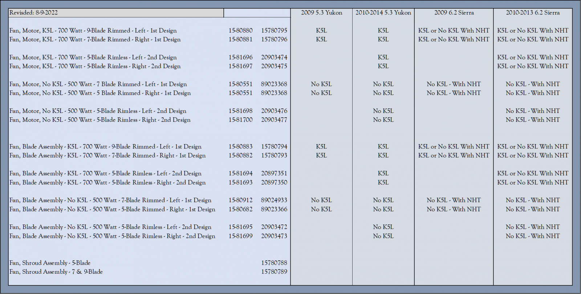Image resolution: width=581 pixels, height=294 pixels.
Task: Select part number 15-80881
Action: pyautogui.click(x=240, y=39)
